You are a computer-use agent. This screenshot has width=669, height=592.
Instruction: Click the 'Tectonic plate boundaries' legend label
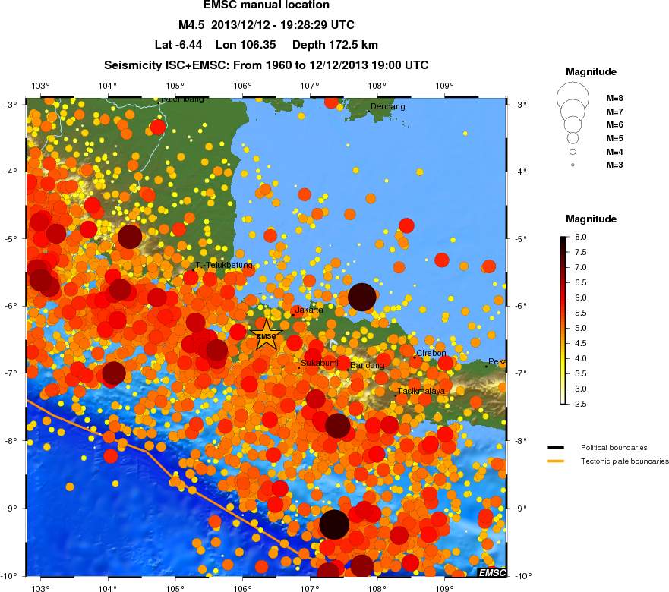tap(625, 461)
